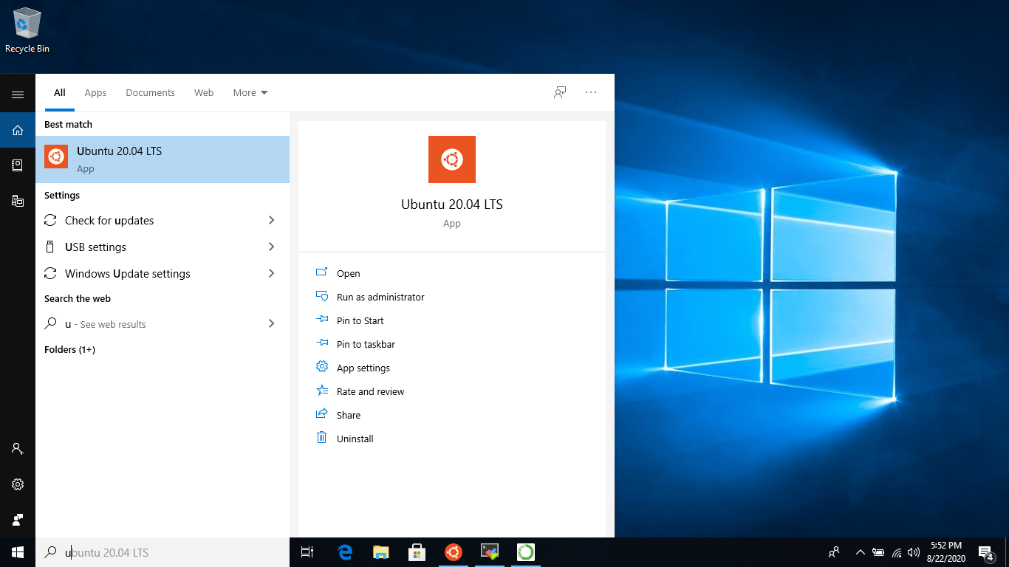This screenshot has height=567, width=1009.
Task: Switch to the Apps search tab
Action: click(x=95, y=92)
